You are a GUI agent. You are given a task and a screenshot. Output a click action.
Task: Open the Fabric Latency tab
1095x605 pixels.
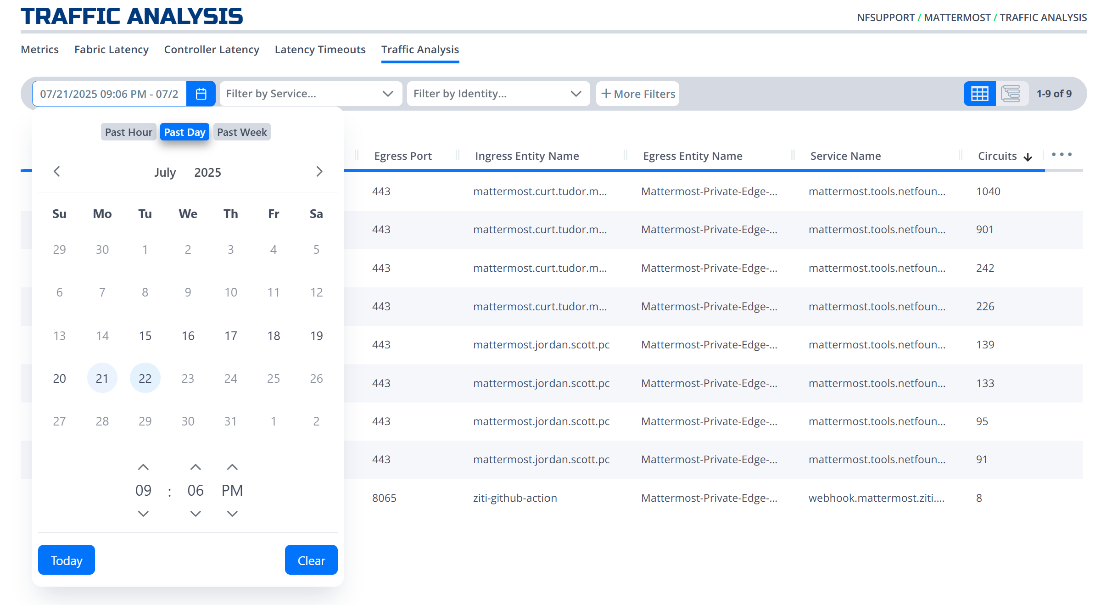click(x=112, y=50)
